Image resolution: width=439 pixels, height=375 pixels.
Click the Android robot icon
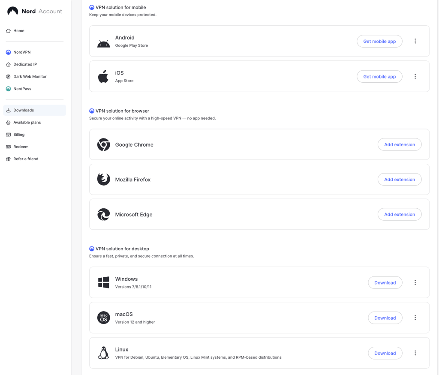(x=104, y=44)
